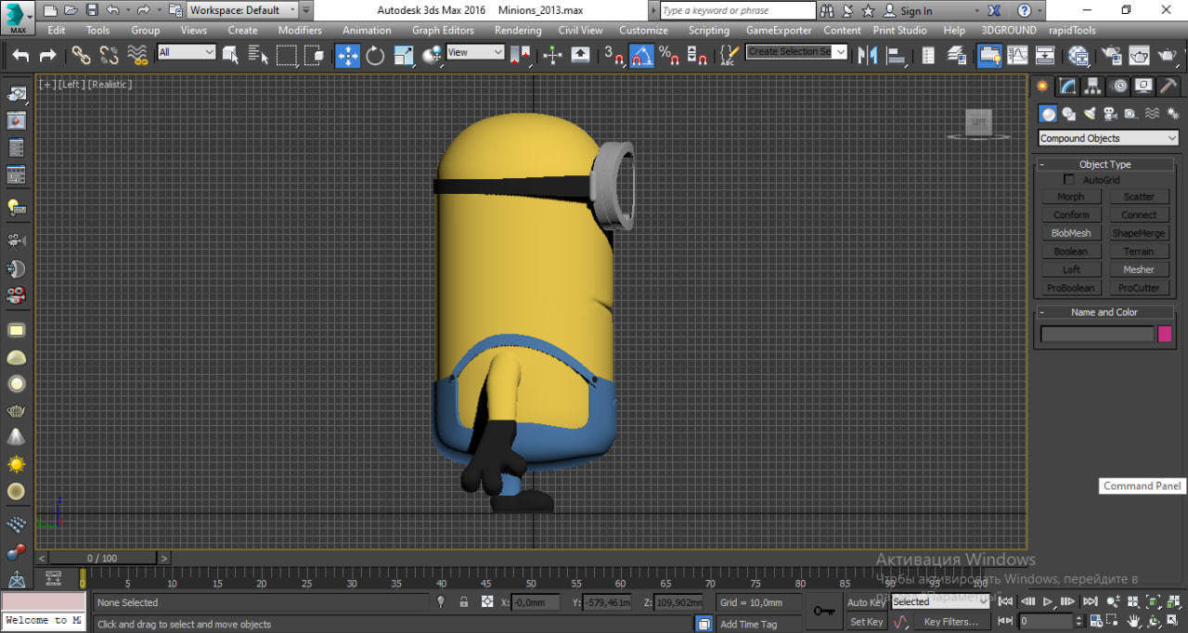Open the Render Setup icon

click(1112, 56)
